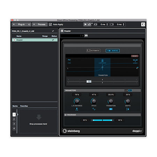Click the plus icon on the Process button

click(34, 24)
